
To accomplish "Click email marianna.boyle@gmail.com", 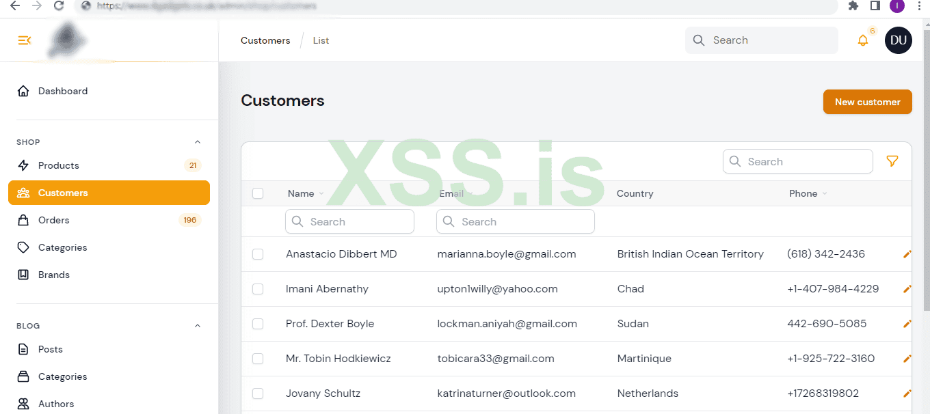I will [x=507, y=254].
